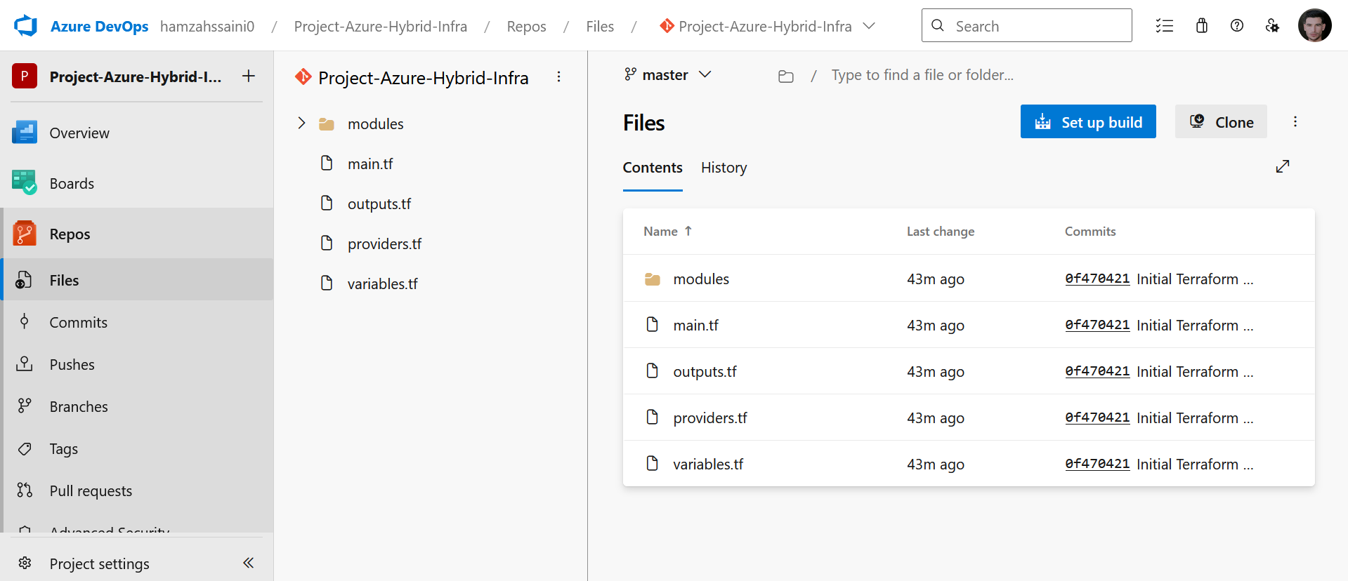Click the Files breadcrumb link
The image size is (1348, 581).
(600, 26)
